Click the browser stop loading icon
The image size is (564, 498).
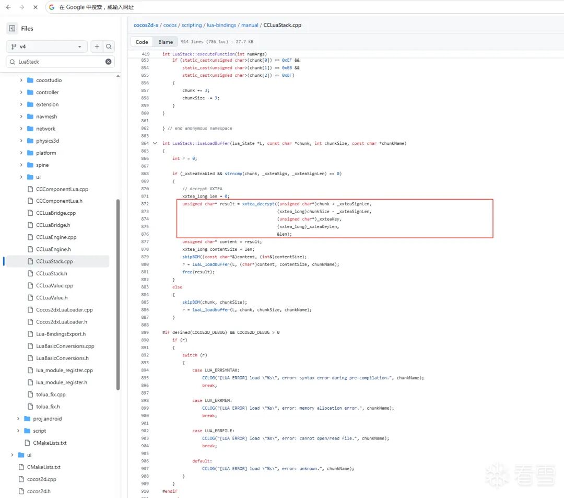click(x=34, y=7)
